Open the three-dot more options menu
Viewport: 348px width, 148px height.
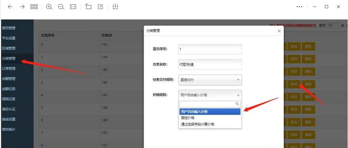coord(299,7)
